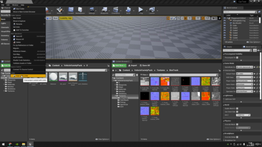Click Save All in Content Browser 2
This screenshot has width=262, height=147.
[x=145, y=65]
